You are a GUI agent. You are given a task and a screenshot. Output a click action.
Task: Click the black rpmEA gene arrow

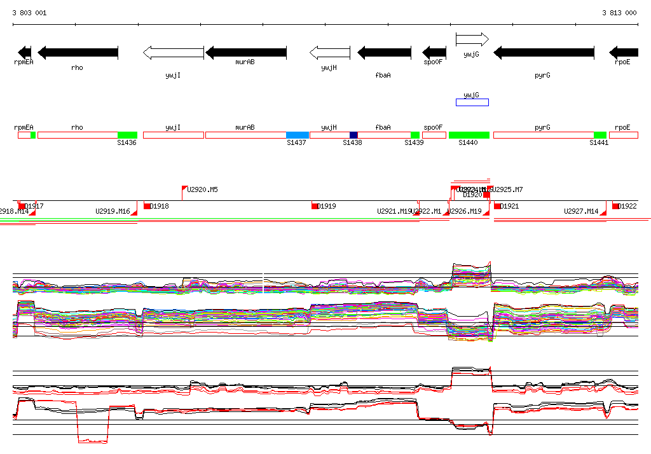click(x=25, y=53)
